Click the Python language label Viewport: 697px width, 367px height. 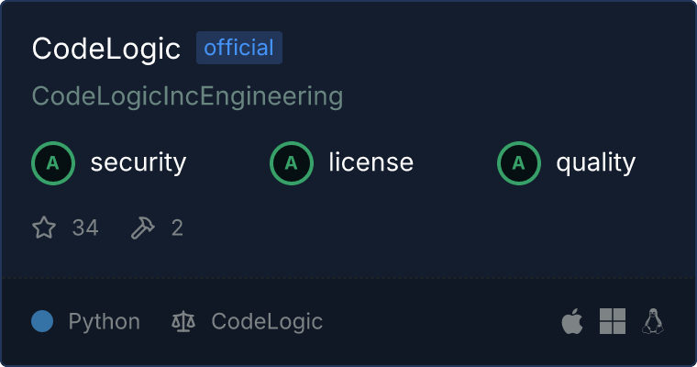(105, 322)
